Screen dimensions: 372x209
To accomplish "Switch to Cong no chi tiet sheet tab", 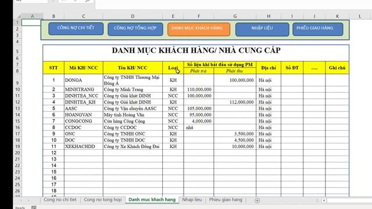I will pos(60,200).
